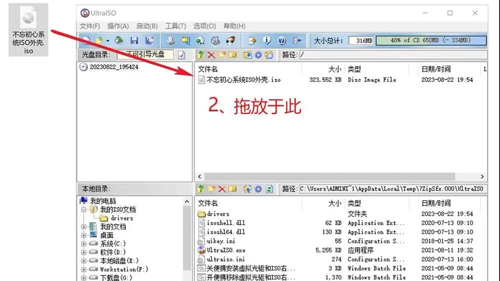The width and height of the screenshot is (500, 281).
Task: Expand the 我的文档 tree node
Action: (x=84, y=227)
